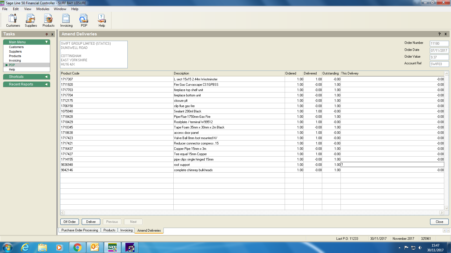This screenshot has width=451, height=253.
Task: Click the Product Code column header
Action: coord(117,73)
